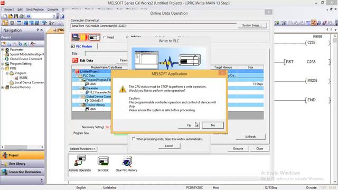
Task: Open the tab list dropdown arrow in editor
Action: 335,30
